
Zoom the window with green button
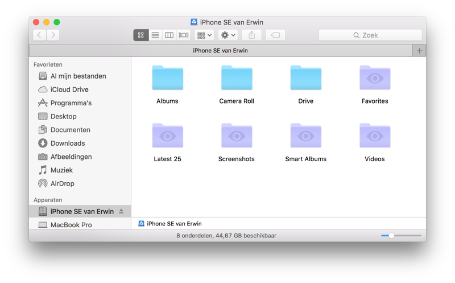(x=57, y=22)
